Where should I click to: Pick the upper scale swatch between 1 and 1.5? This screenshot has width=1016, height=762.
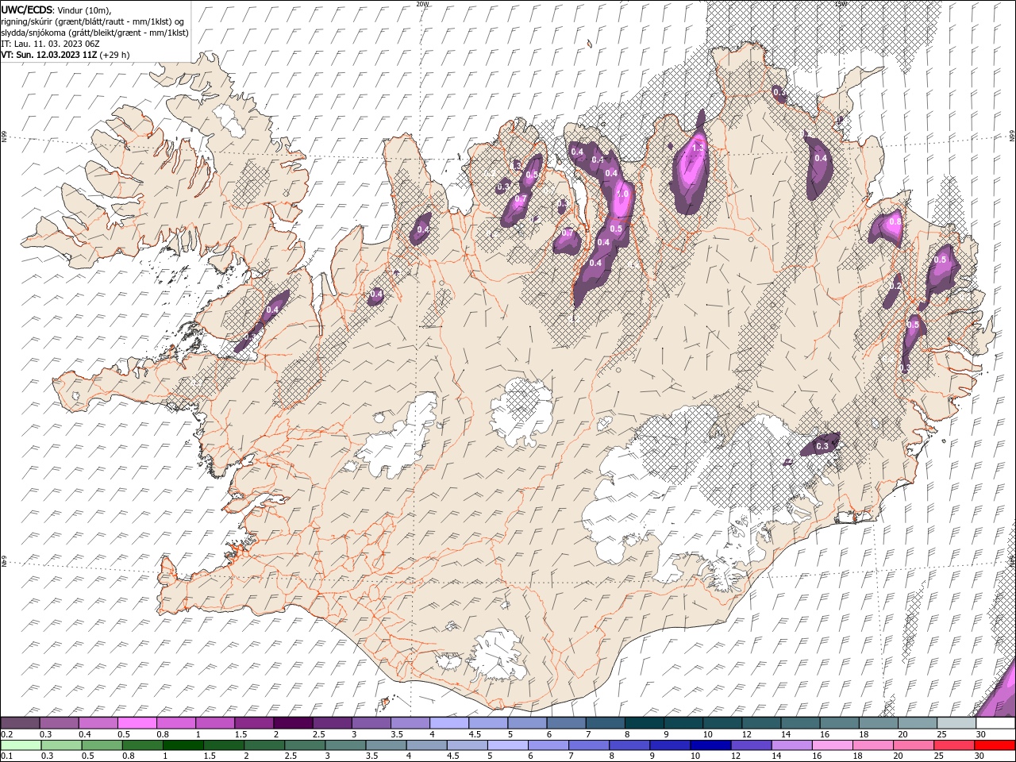click(215, 723)
